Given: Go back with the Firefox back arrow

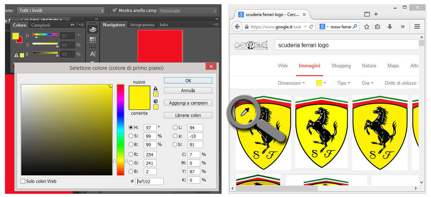Looking at the screenshot, I should [237, 27].
